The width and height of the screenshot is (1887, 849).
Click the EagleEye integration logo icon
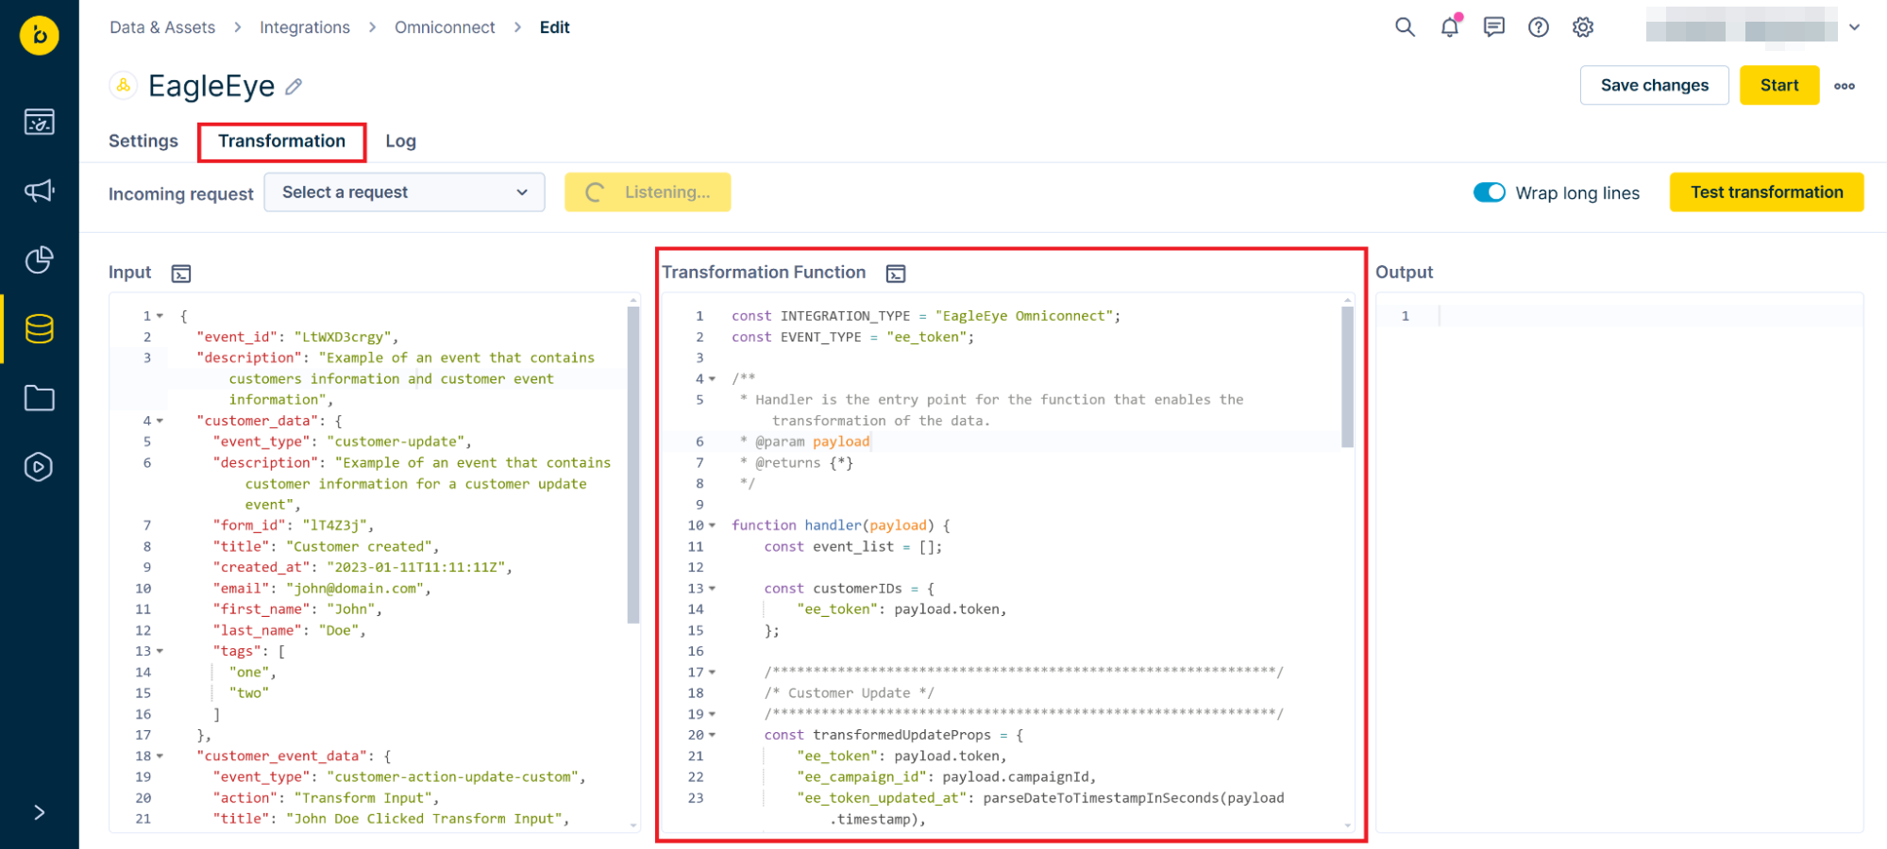click(x=123, y=86)
